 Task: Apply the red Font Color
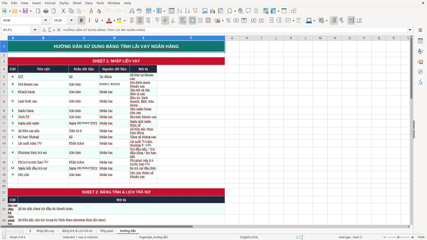click(109, 21)
